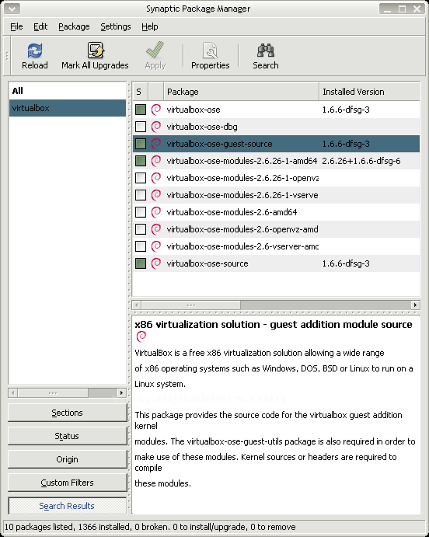Viewport: 429px width, 537px height.
Task: Click Debian swirl icon for virtualbox-ose-modules-2.6.26-1-vserver
Action: (156, 195)
